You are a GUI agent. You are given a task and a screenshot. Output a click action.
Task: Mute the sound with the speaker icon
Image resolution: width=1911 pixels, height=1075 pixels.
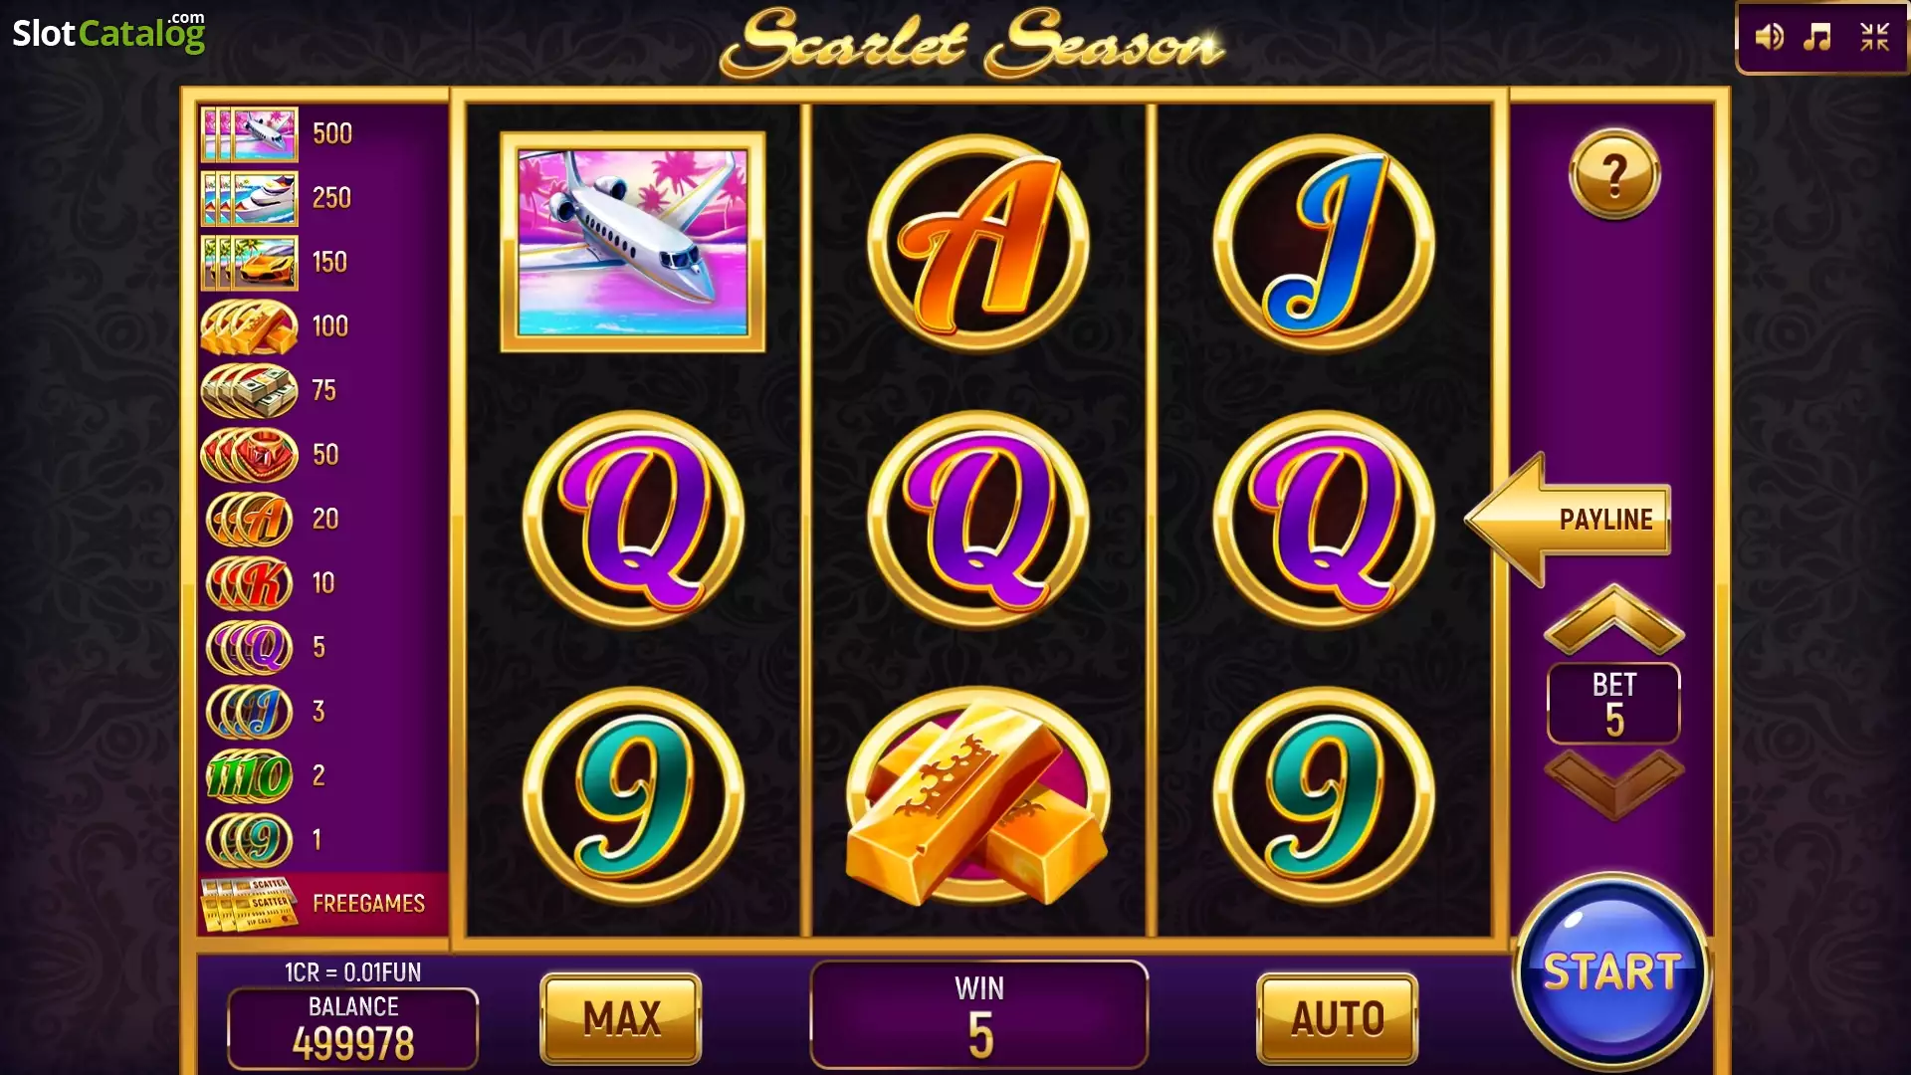click(1769, 38)
